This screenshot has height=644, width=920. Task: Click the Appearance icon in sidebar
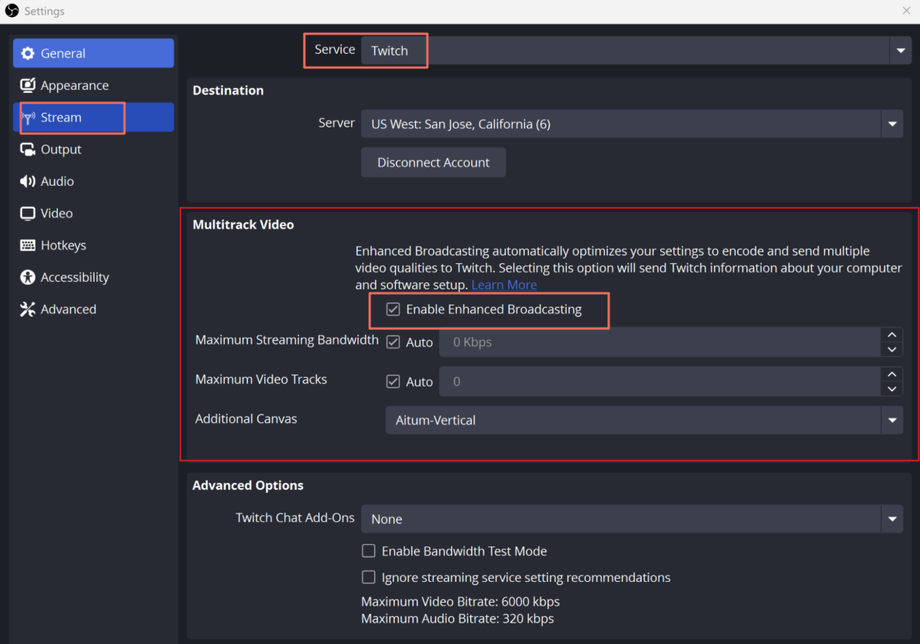28,85
